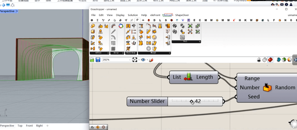Image resolution: width=297 pixels, height=130 pixels.
Task: Open the Solution menu
Action: 133,15
